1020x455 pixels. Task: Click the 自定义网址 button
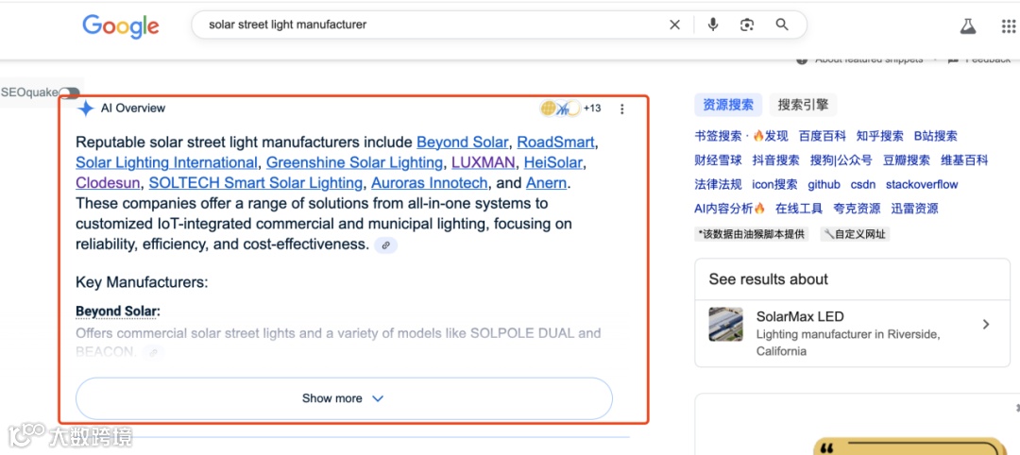854,234
